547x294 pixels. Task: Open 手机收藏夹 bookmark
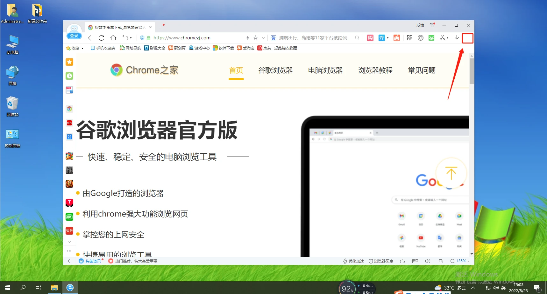point(103,48)
